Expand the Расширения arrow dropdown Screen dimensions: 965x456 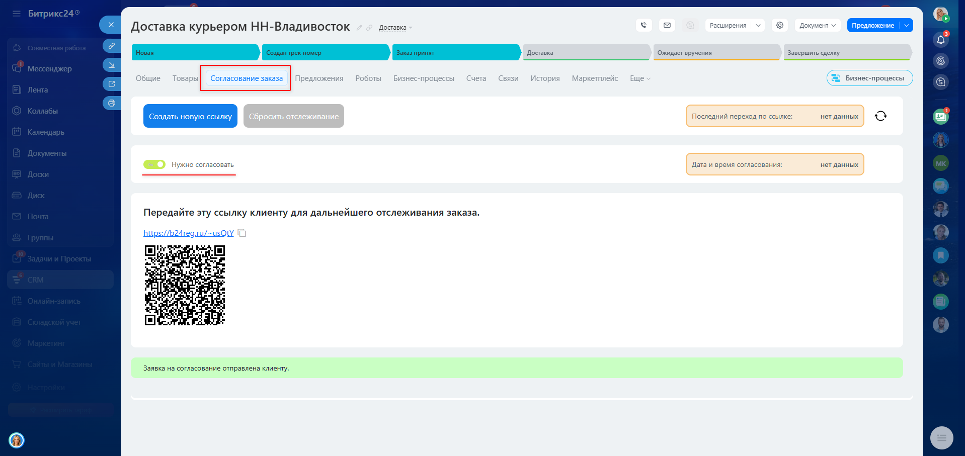758,25
